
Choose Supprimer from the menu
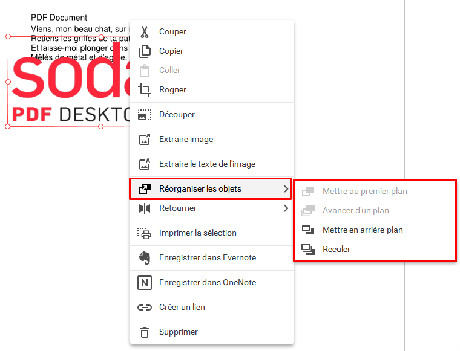[211, 332]
